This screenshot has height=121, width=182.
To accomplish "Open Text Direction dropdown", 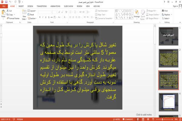I will tap(102, 11).
